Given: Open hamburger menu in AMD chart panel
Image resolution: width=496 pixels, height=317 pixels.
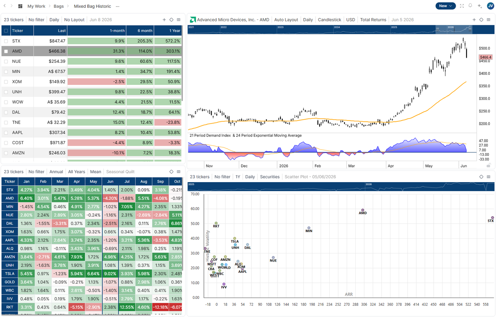Looking at the screenshot, I should point(489,20).
